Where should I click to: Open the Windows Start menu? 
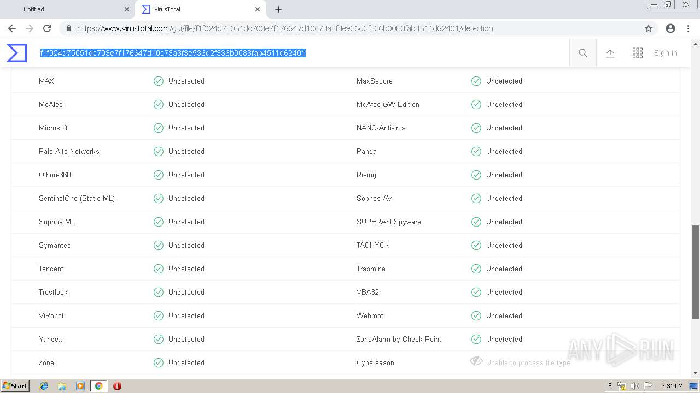point(15,385)
